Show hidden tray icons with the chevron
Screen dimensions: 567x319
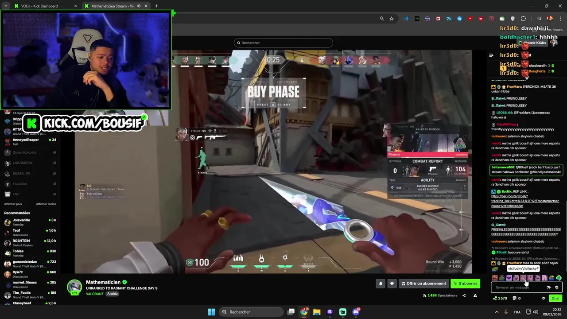pos(496,312)
